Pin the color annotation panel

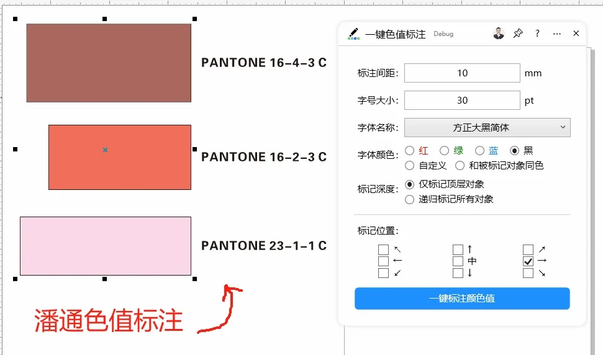coord(518,34)
